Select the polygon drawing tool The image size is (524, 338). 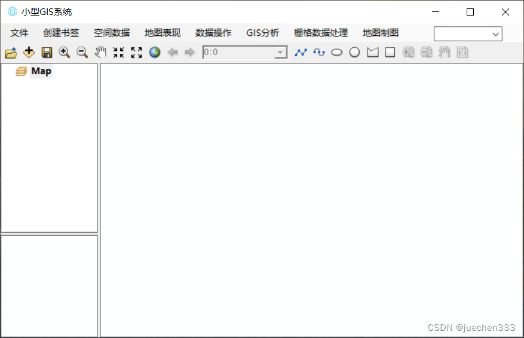pos(373,52)
